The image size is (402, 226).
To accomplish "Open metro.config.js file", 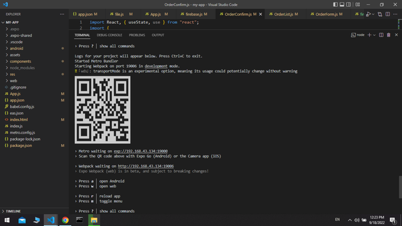I will [35, 132].
